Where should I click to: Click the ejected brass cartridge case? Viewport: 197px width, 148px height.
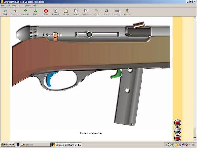(139, 25)
